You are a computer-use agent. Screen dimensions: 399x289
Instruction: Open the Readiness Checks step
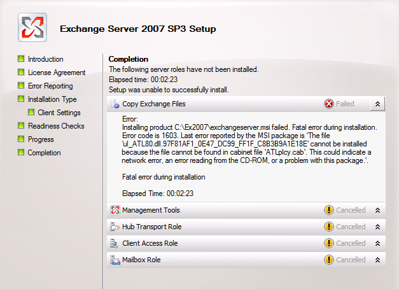[56, 126]
